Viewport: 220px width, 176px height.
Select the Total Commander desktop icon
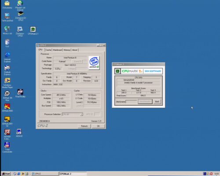click(7, 147)
